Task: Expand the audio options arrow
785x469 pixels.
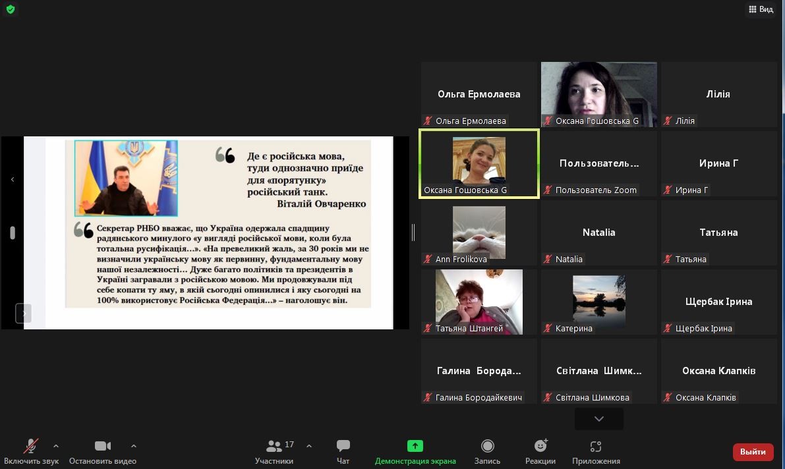Action: point(56,446)
